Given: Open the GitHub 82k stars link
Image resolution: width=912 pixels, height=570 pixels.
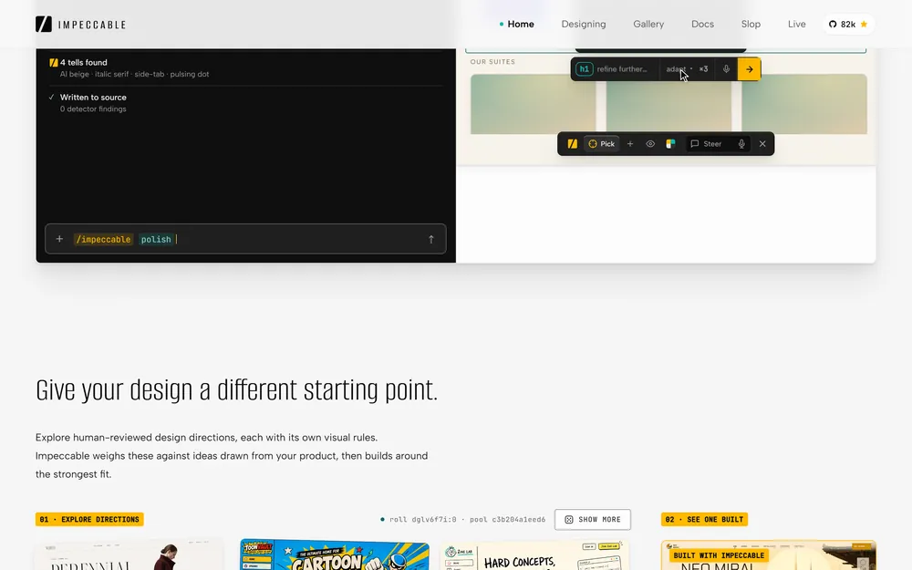Looking at the screenshot, I should (848, 25).
